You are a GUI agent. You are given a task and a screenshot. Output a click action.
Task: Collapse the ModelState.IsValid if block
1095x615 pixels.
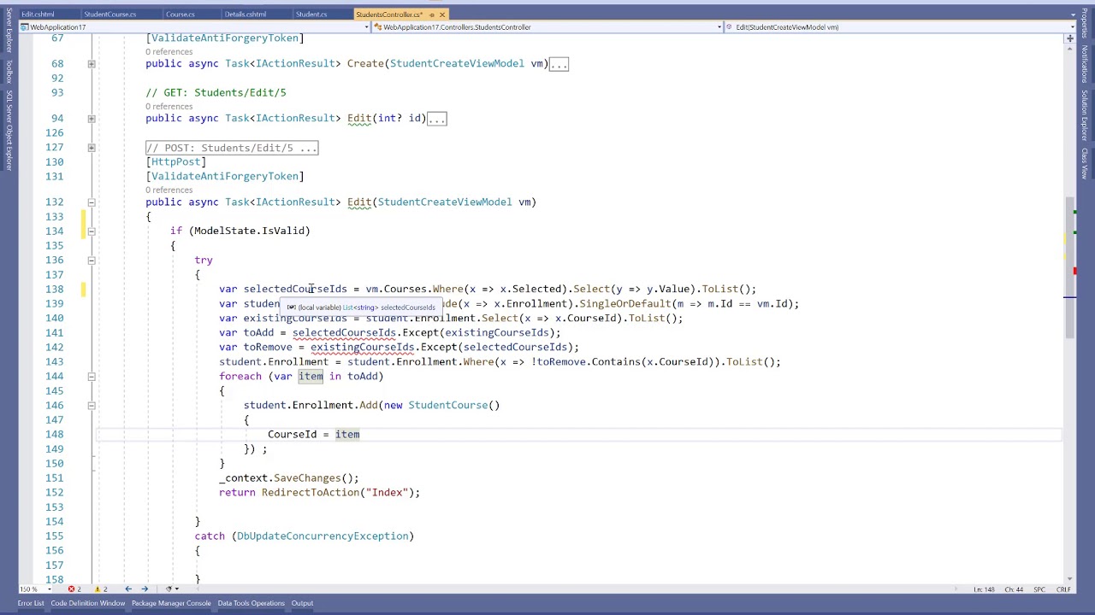click(x=91, y=231)
